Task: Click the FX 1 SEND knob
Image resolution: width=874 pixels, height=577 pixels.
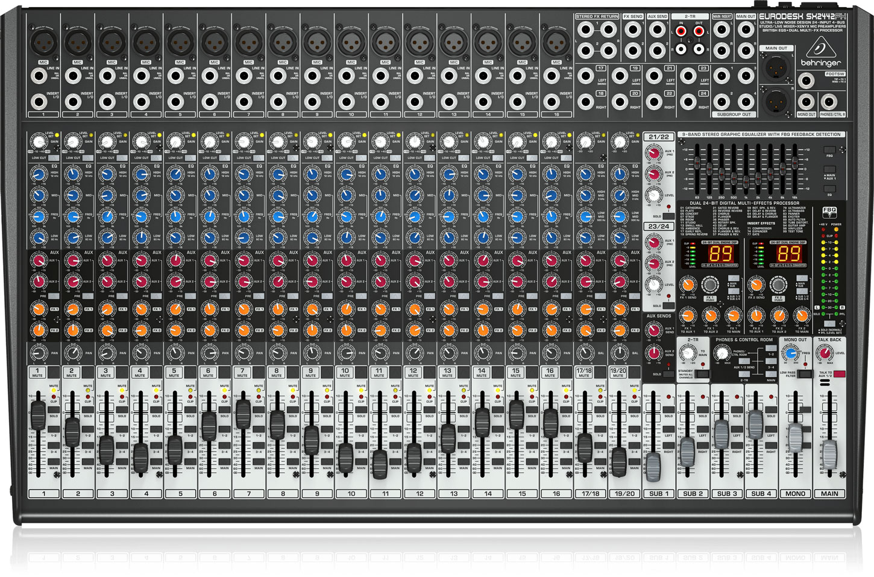Action: pos(688,285)
